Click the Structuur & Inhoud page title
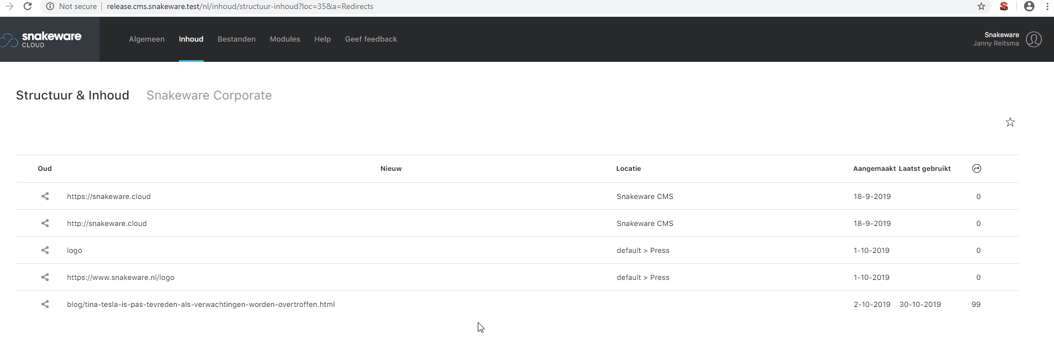 73,96
